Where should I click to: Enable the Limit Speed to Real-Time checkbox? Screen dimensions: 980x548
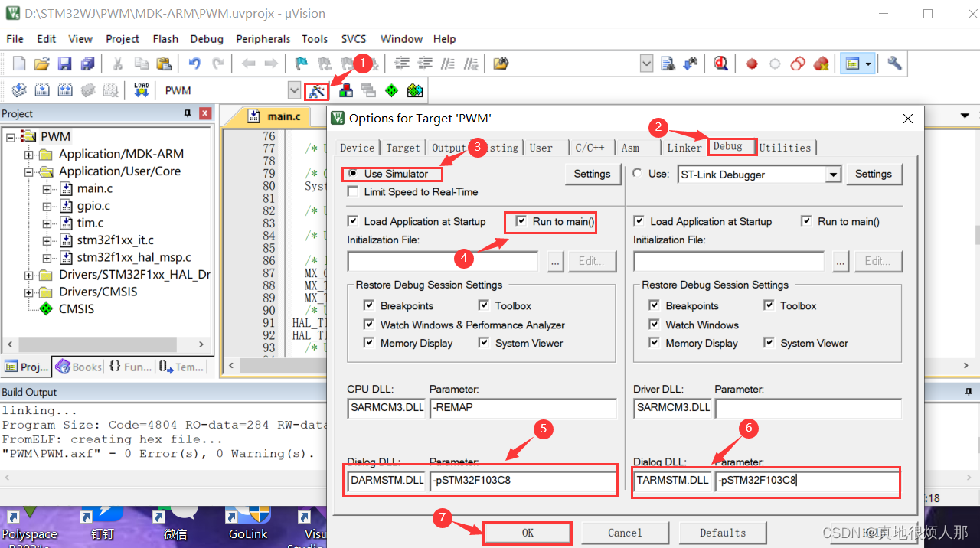point(354,191)
